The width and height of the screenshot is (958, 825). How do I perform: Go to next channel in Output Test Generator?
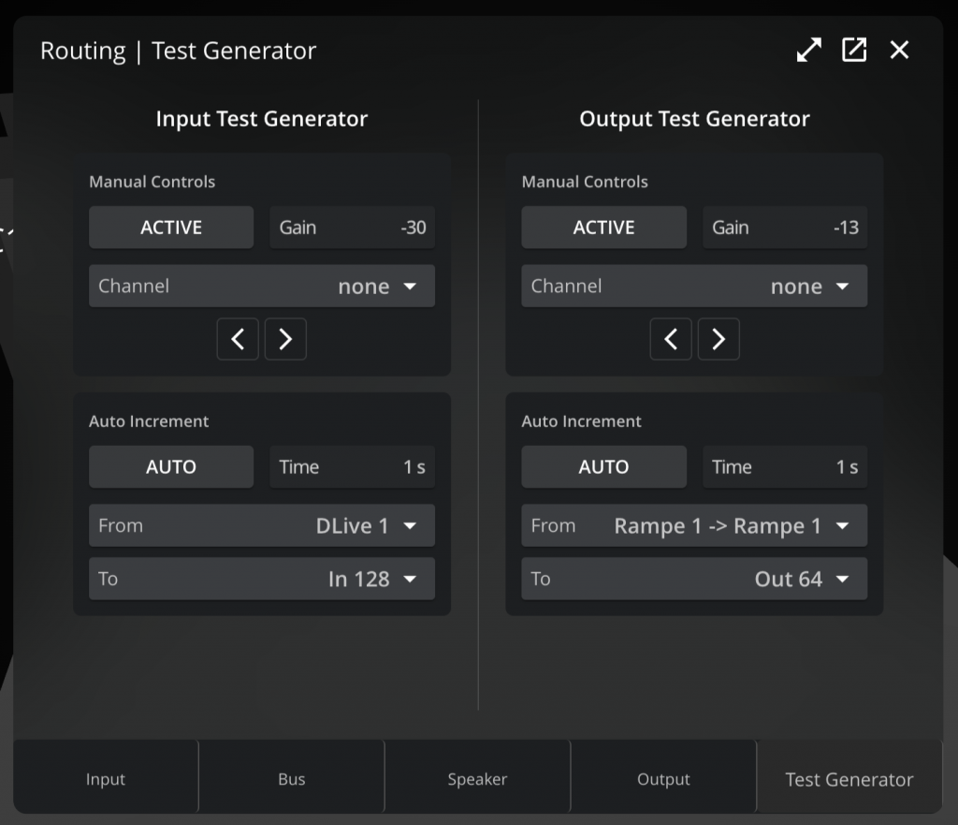718,339
